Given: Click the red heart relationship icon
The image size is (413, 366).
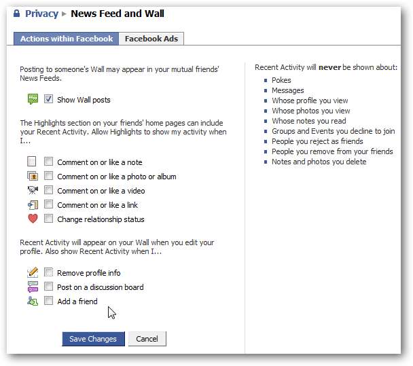Looking at the screenshot, I should (32, 219).
